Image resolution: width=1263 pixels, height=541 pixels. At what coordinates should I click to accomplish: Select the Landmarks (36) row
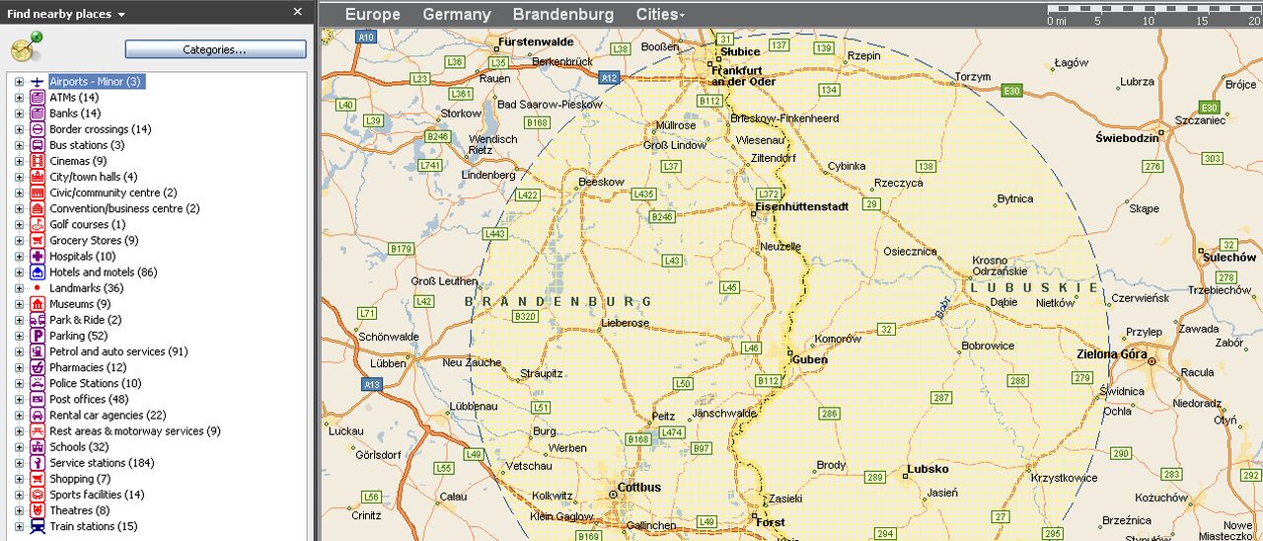[x=87, y=288]
